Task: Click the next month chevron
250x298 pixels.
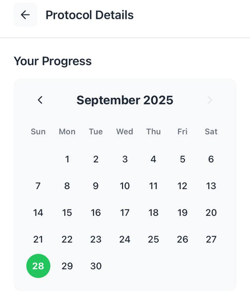Action: (x=210, y=100)
